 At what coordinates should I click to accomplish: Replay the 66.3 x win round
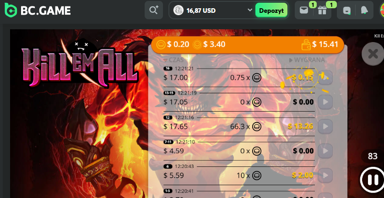[325, 126]
